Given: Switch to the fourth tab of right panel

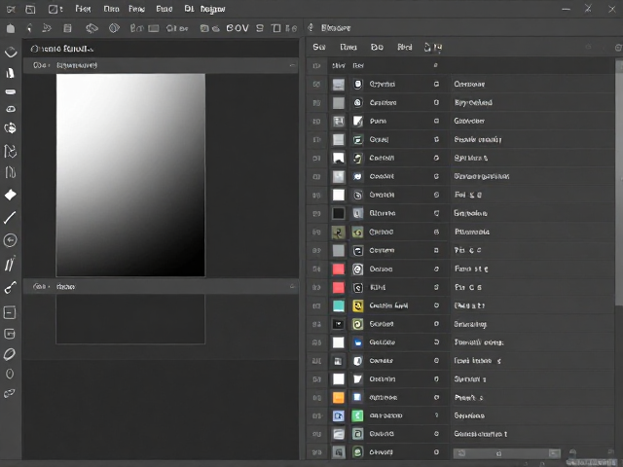Looking at the screenshot, I should 405,48.
